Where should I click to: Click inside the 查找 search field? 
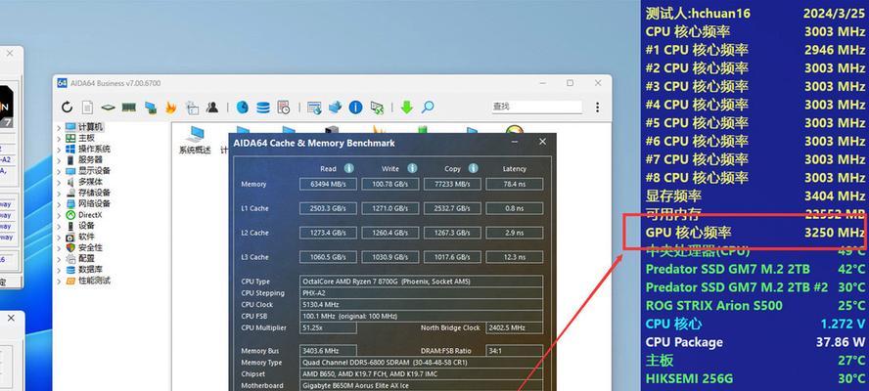coord(536,107)
